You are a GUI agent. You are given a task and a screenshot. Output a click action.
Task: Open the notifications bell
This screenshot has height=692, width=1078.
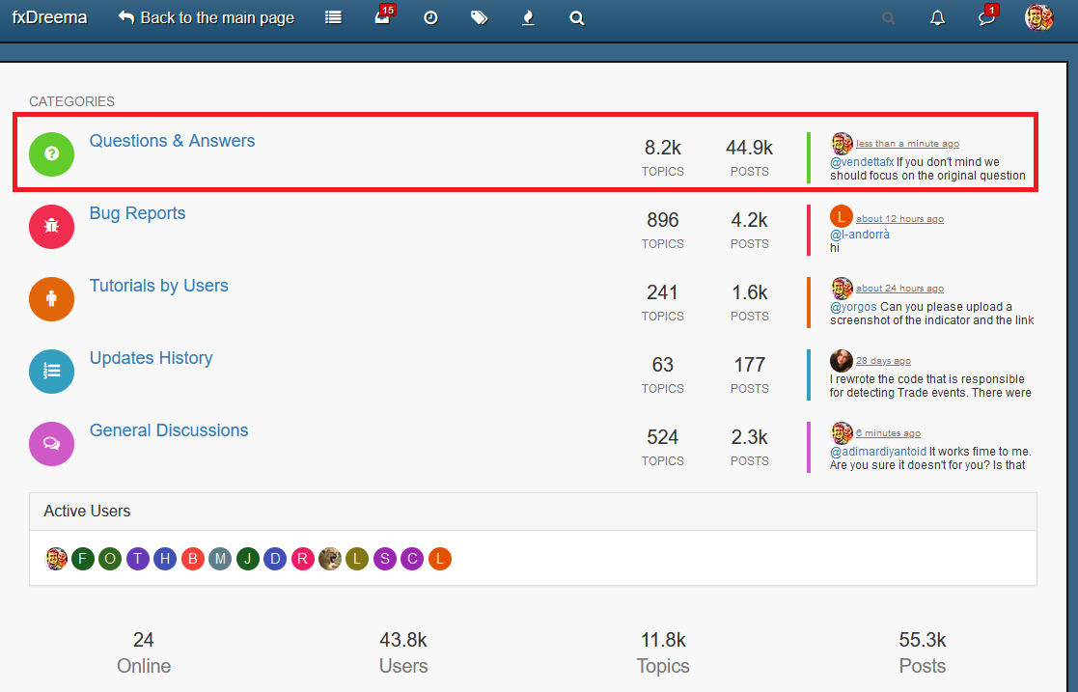click(937, 18)
